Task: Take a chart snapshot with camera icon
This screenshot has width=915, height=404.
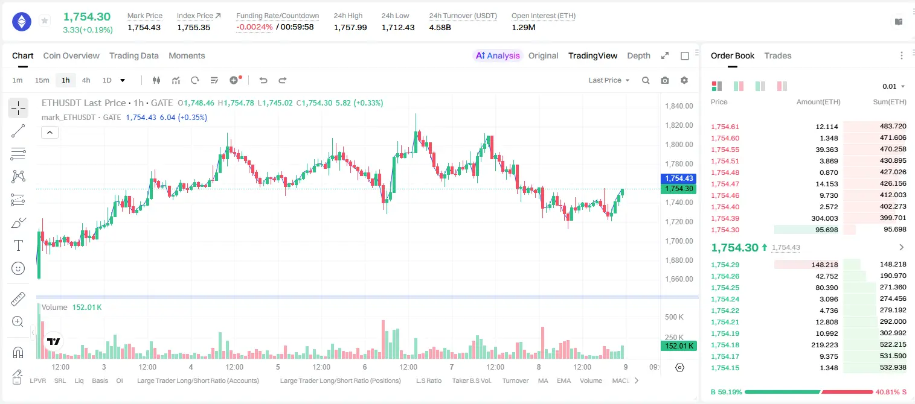Action: (665, 80)
